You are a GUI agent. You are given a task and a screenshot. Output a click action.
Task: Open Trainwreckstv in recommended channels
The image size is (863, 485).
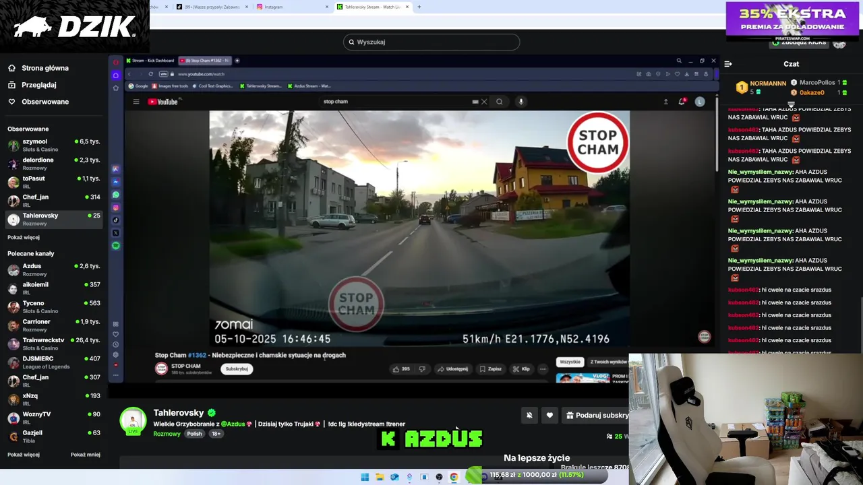[54, 344]
